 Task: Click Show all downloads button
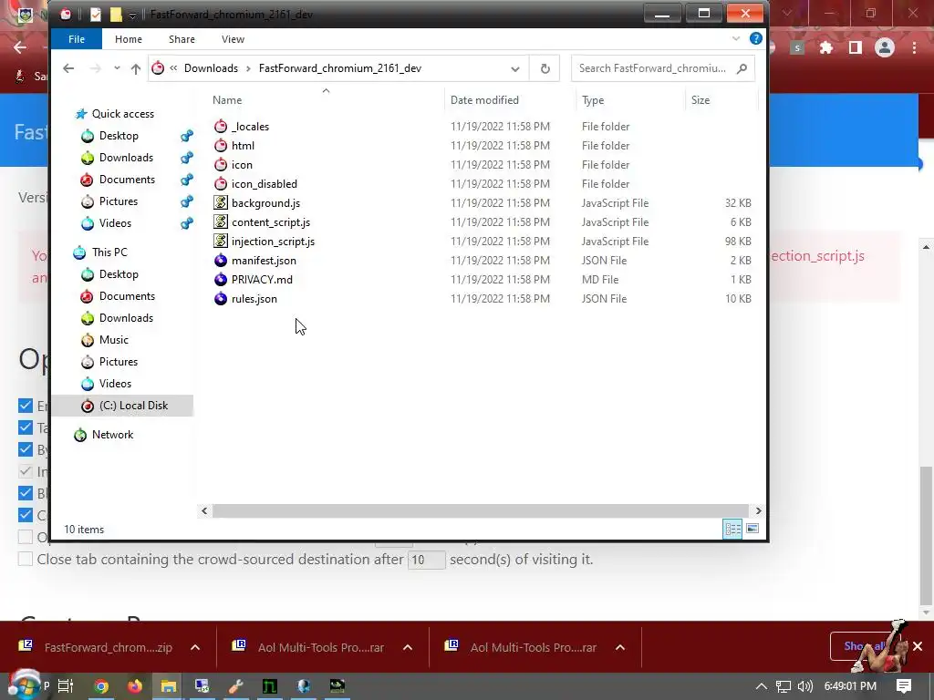click(x=866, y=646)
